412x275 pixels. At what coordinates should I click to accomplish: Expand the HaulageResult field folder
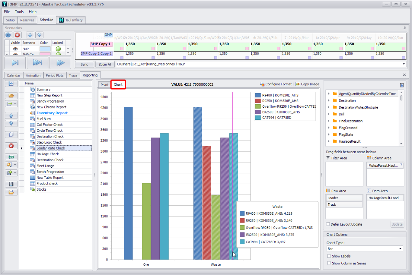pyautogui.click(x=329, y=141)
